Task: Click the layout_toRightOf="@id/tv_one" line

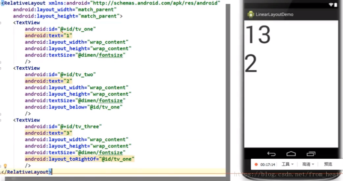Action: pyautogui.click(x=79, y=159)
